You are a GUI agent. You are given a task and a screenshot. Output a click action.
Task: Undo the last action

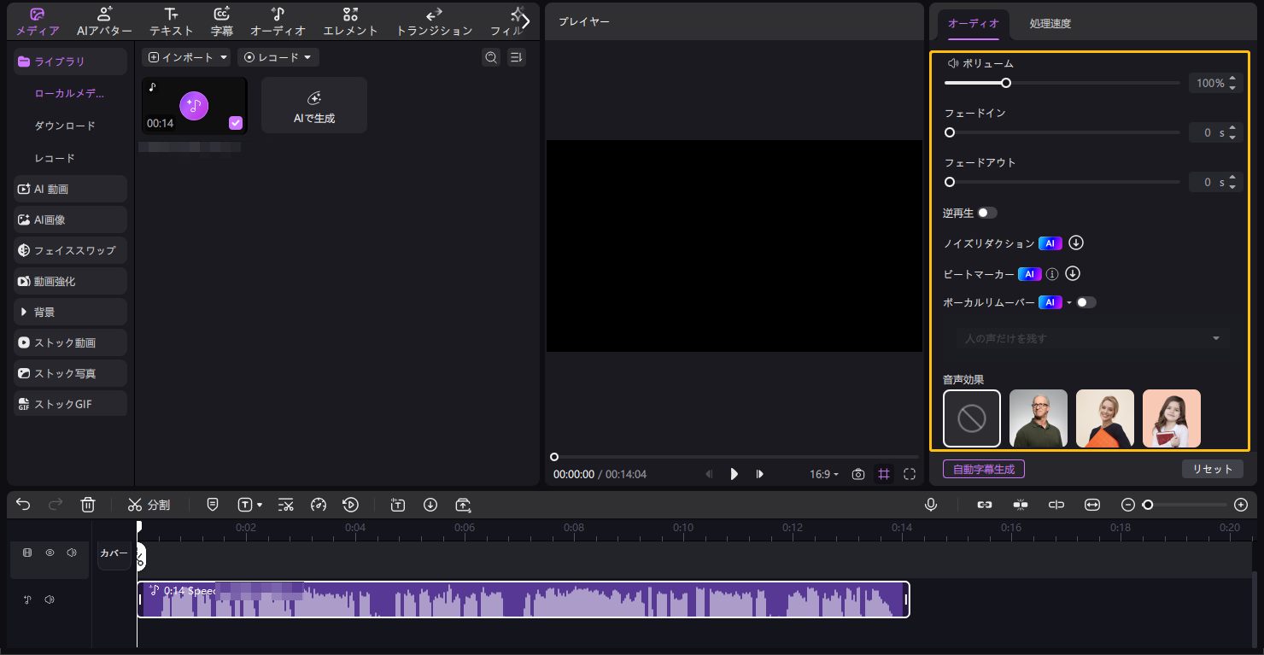(23, 505)
